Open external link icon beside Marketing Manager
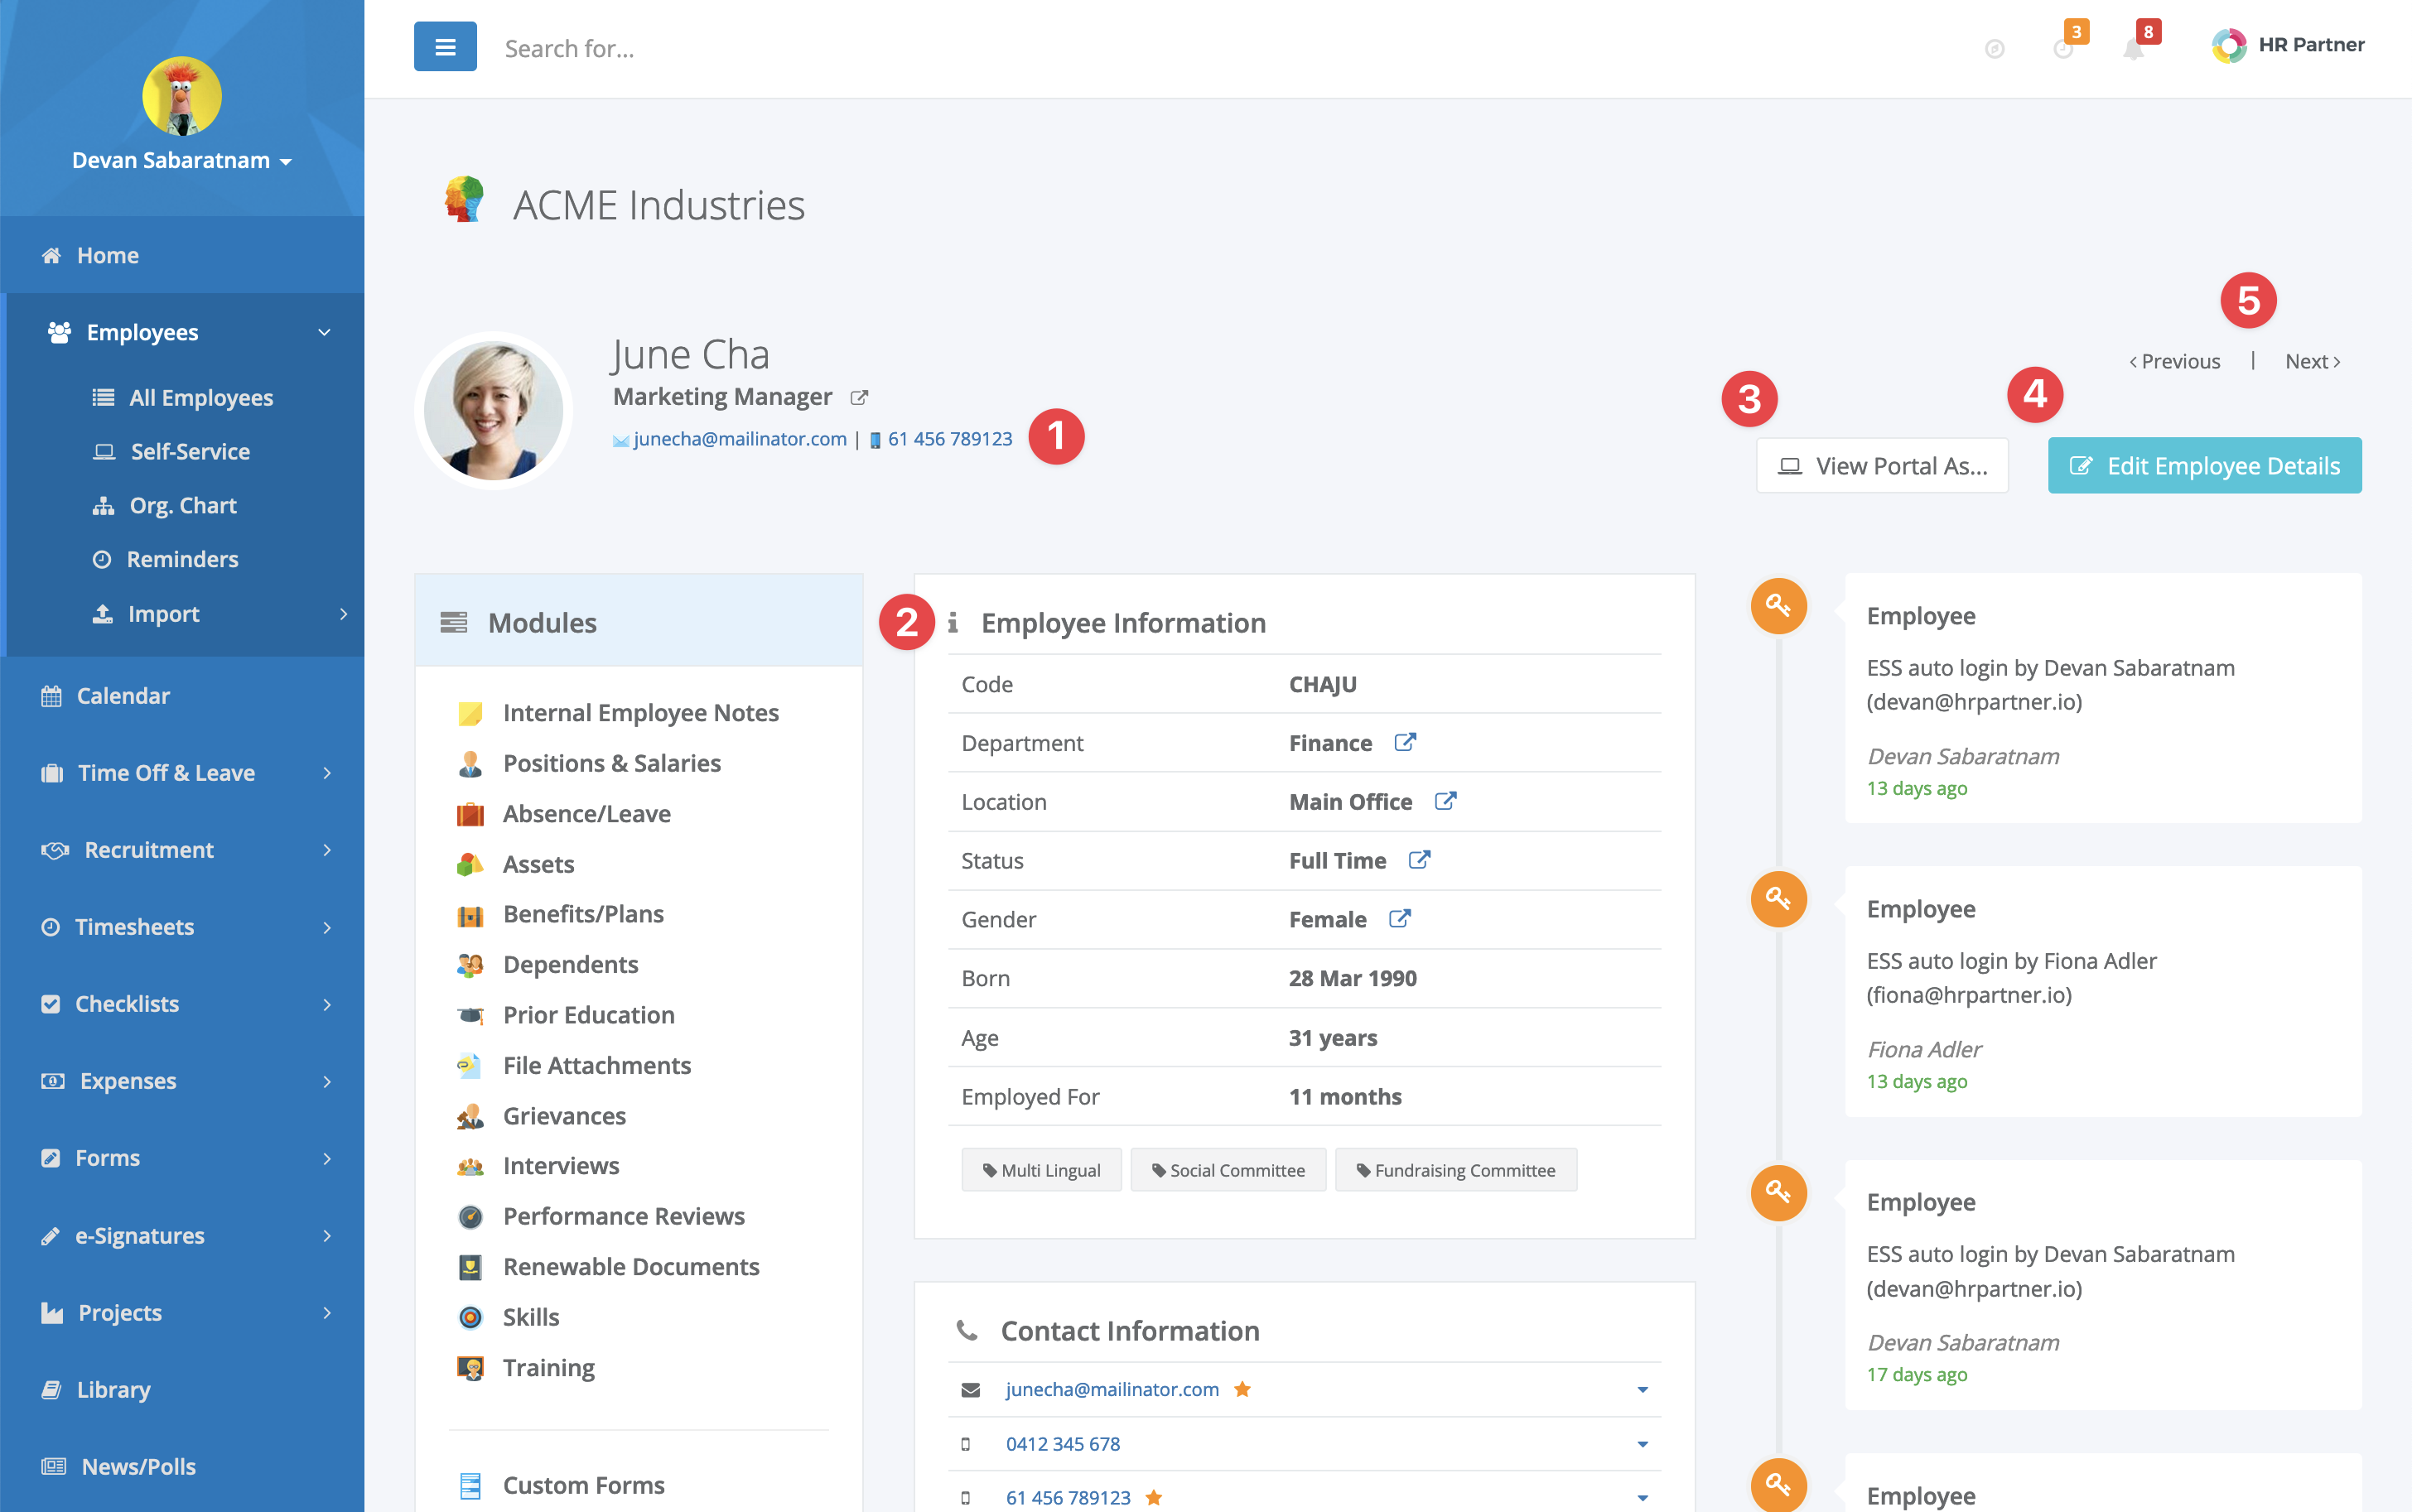 coord(858,398)
